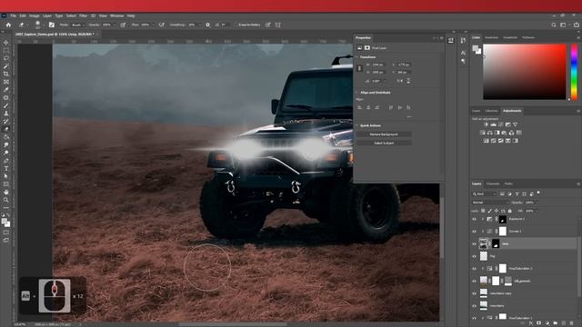Image resolution: width=582 pixels, height=327 pixels.
Task: Open the Paragraph panel icon in dock
Action: point(463,61)
